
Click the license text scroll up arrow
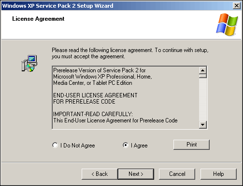203,70
